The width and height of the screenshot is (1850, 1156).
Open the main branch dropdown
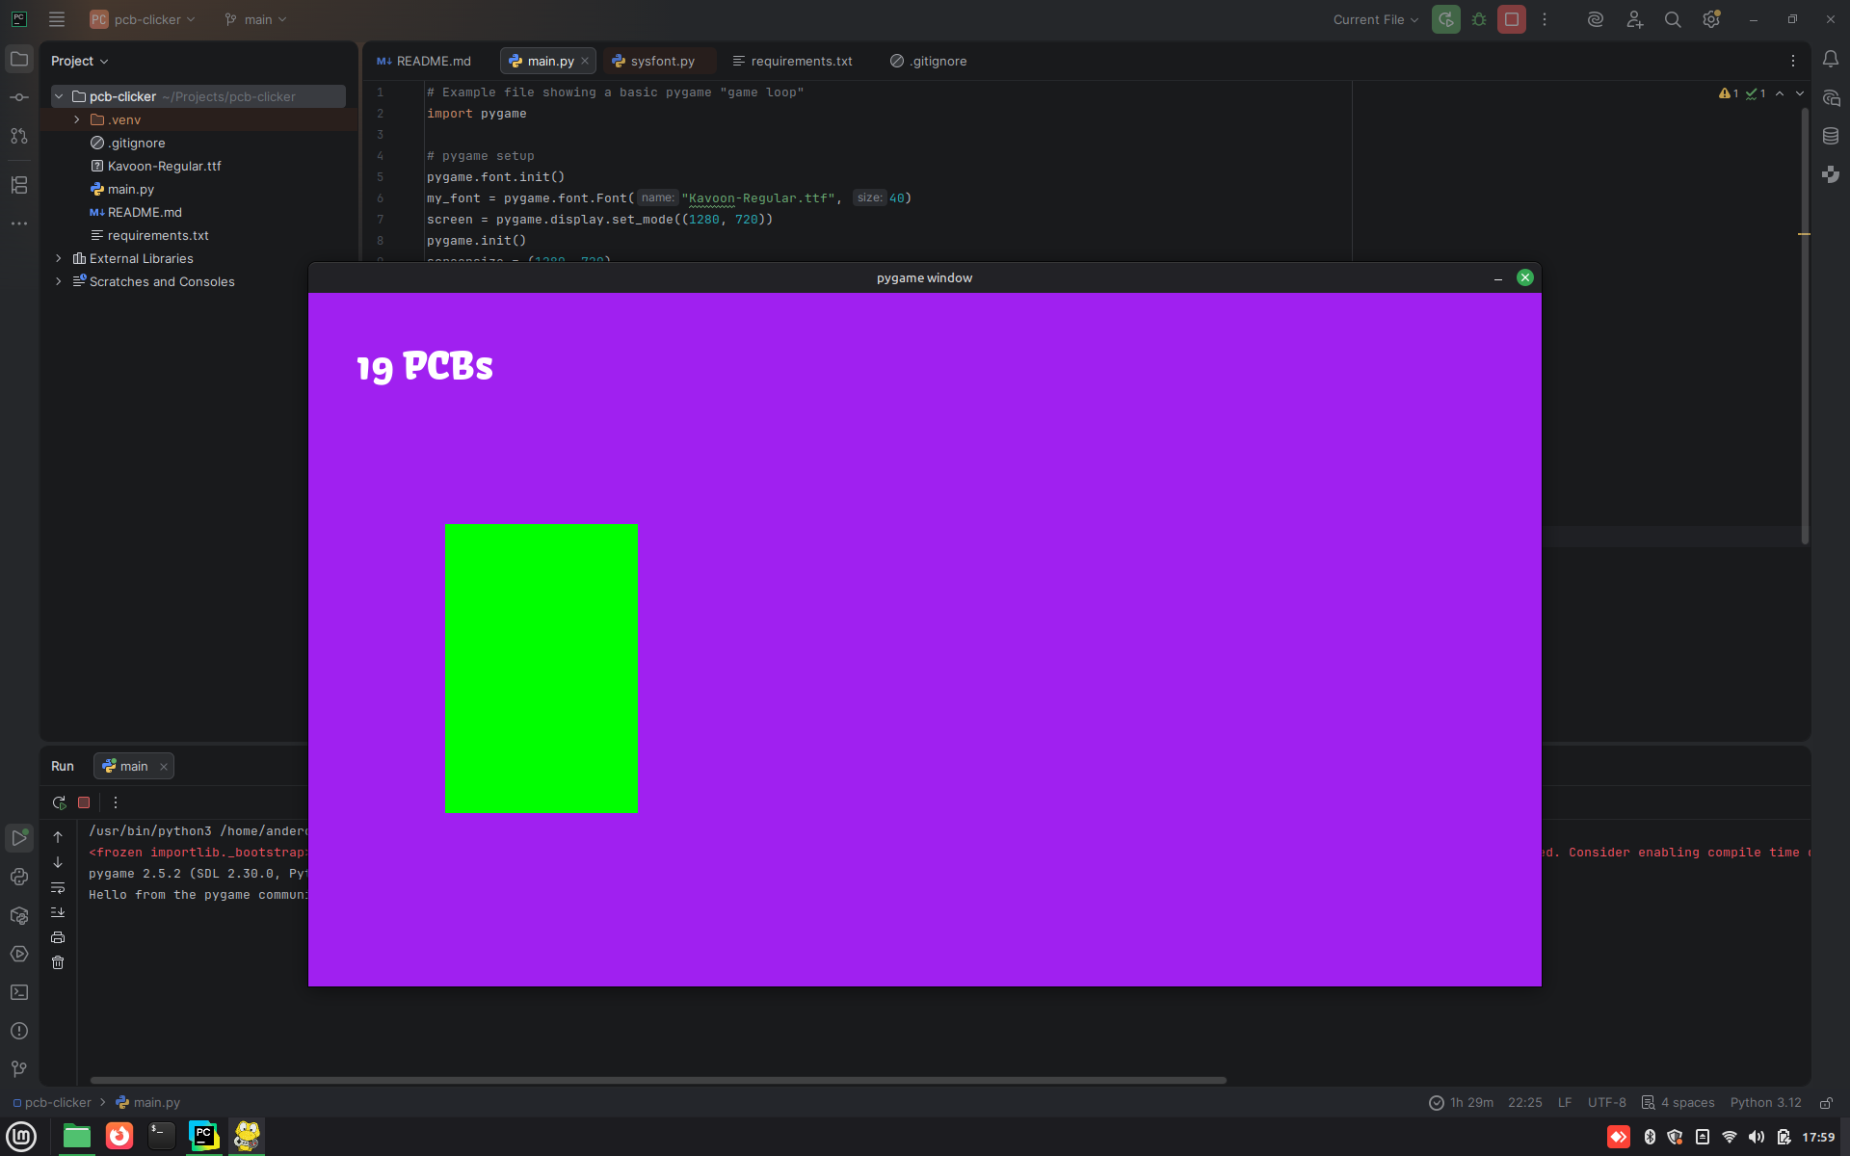[256, 19]
